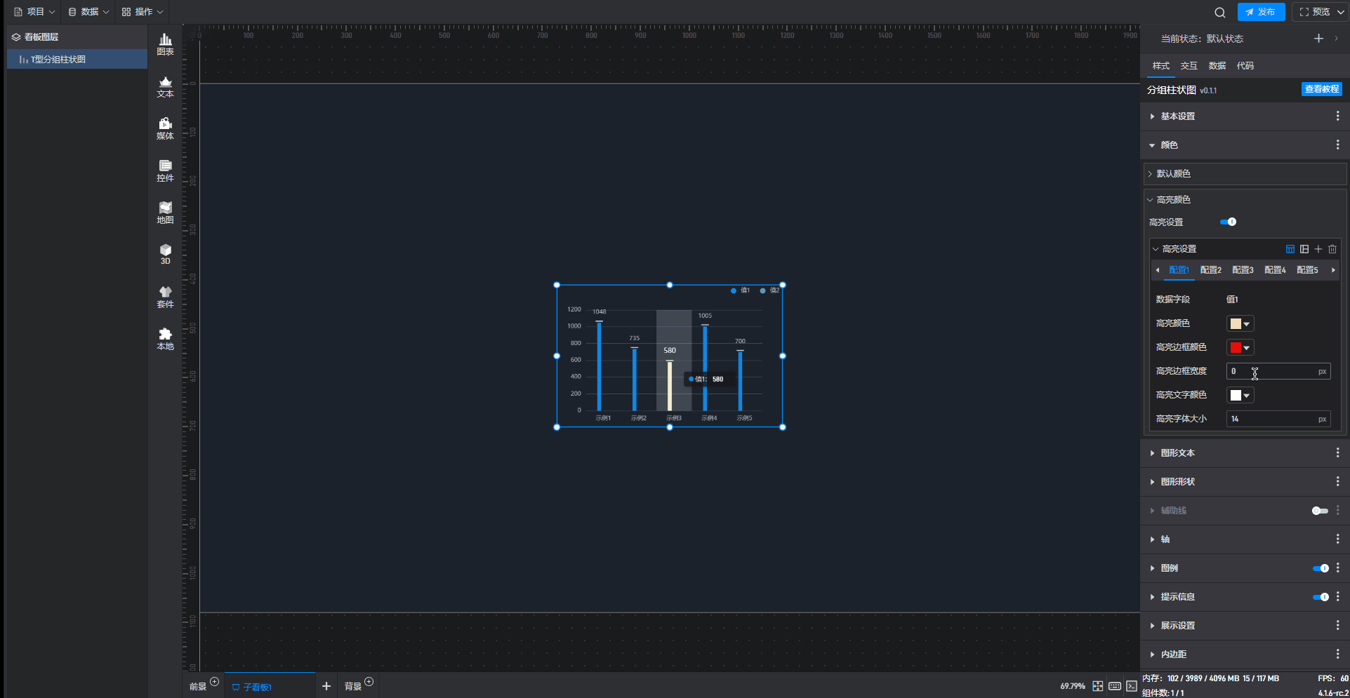1350x698 pixels.
Task: Click the 发布 publish button
Action: (1261, 12)
